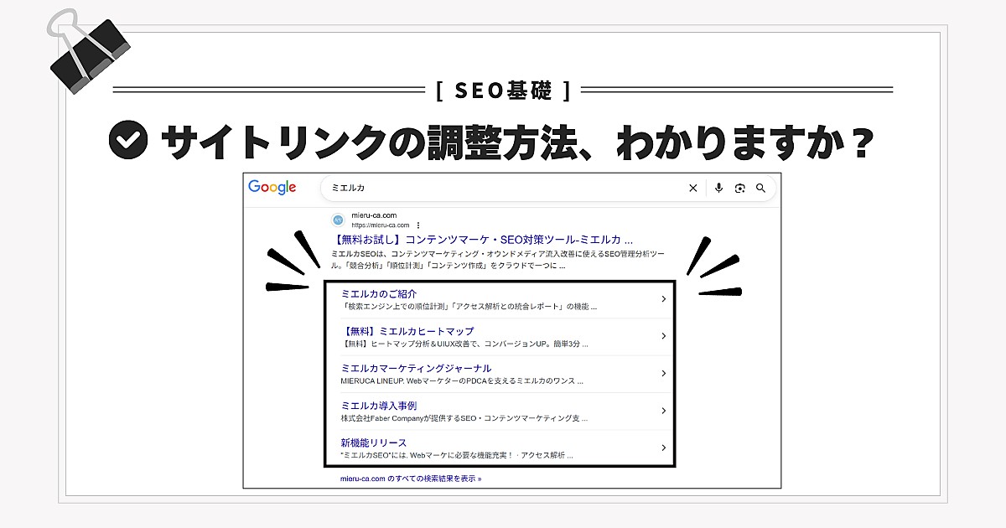The width and height of the screenshot is (1006, 528).
Task: Expand the chevron on the 新機能リリース row
Action: point(663,448)
